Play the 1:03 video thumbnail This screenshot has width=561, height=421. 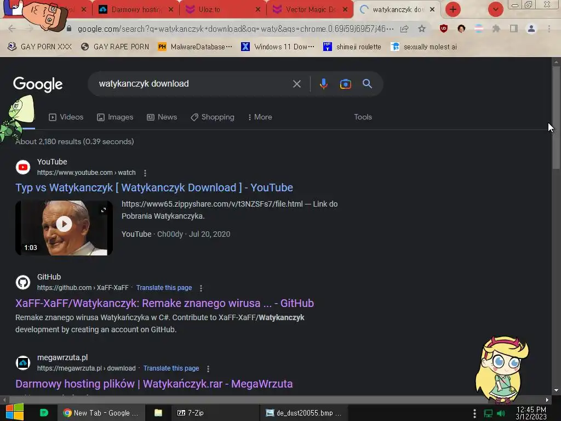click(64, 228)
